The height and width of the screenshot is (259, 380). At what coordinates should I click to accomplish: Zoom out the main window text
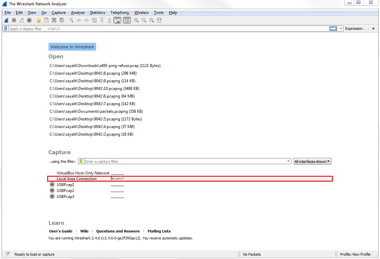144,20
